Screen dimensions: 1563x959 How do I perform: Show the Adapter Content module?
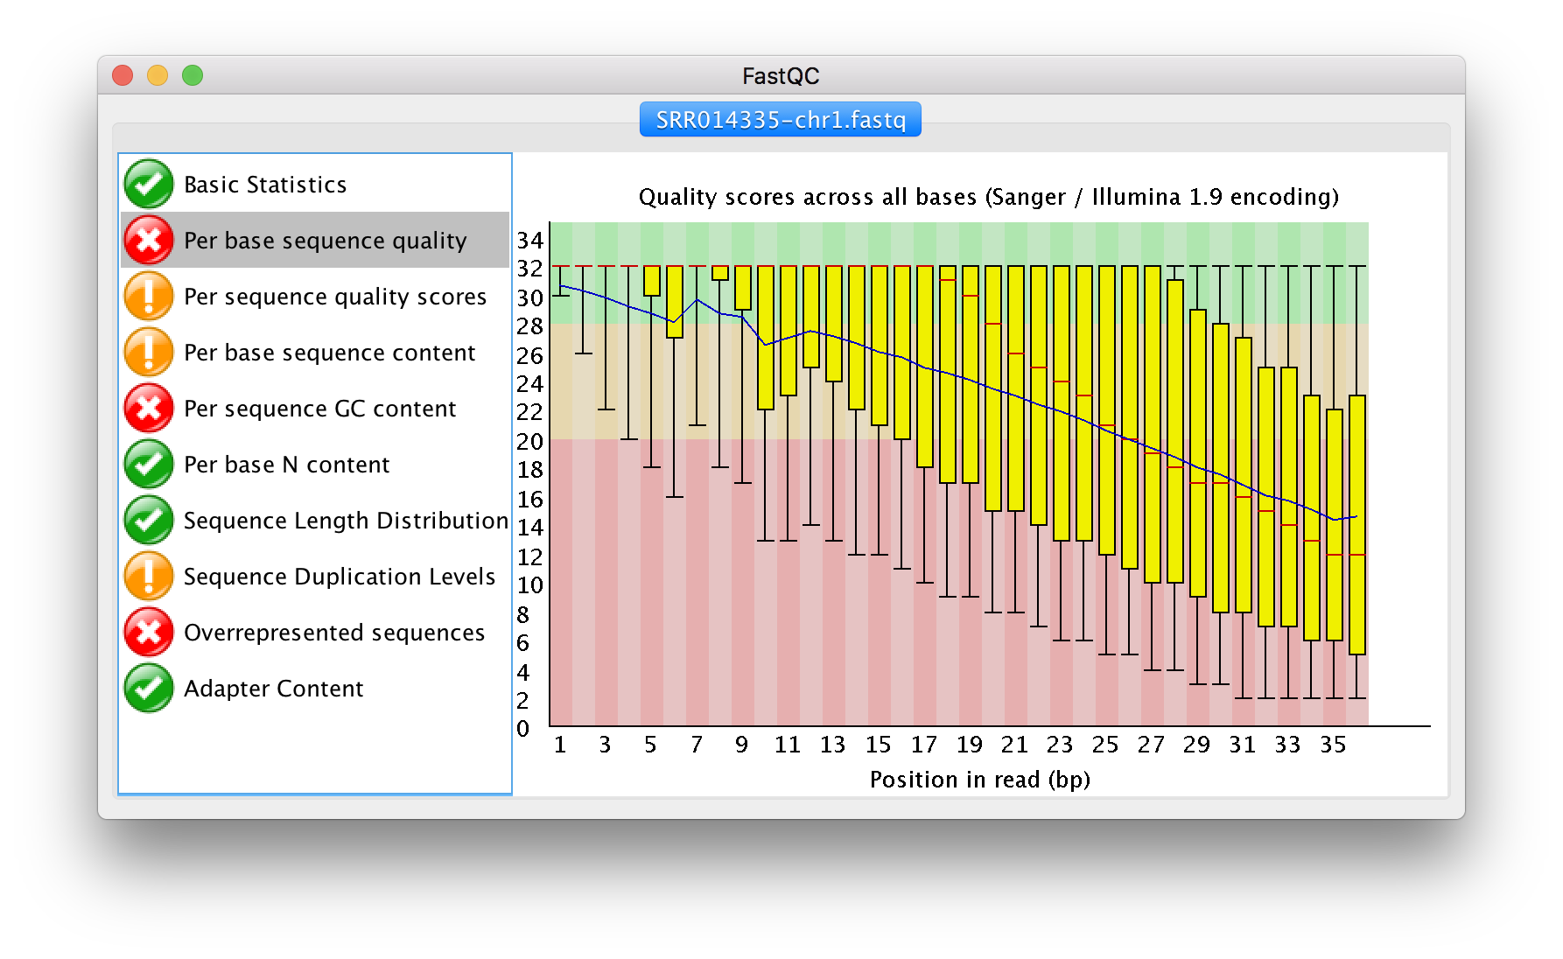(273, 689)
